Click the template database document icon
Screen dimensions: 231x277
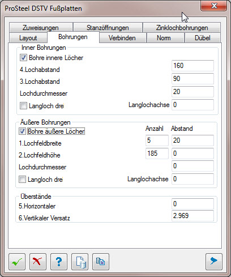coord(80,262)
